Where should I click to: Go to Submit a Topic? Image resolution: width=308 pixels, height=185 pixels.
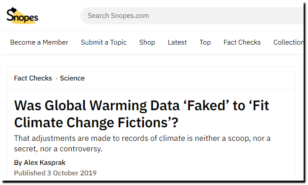tap(104, 42)
